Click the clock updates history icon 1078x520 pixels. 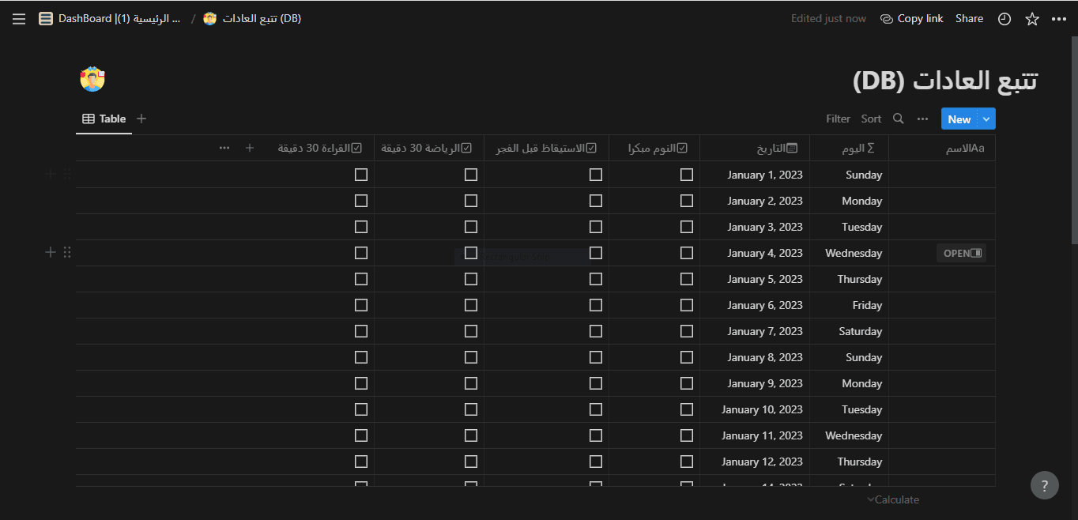(1004, 19)
